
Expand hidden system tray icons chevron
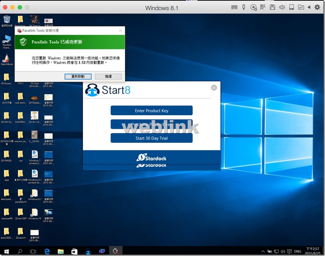pos(263,251)
